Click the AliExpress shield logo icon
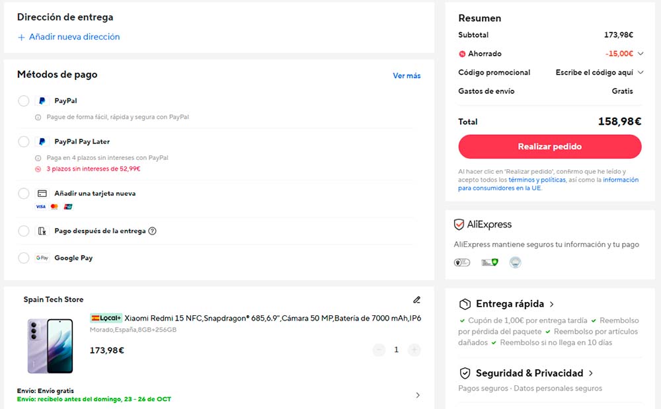 coord(459,225)
